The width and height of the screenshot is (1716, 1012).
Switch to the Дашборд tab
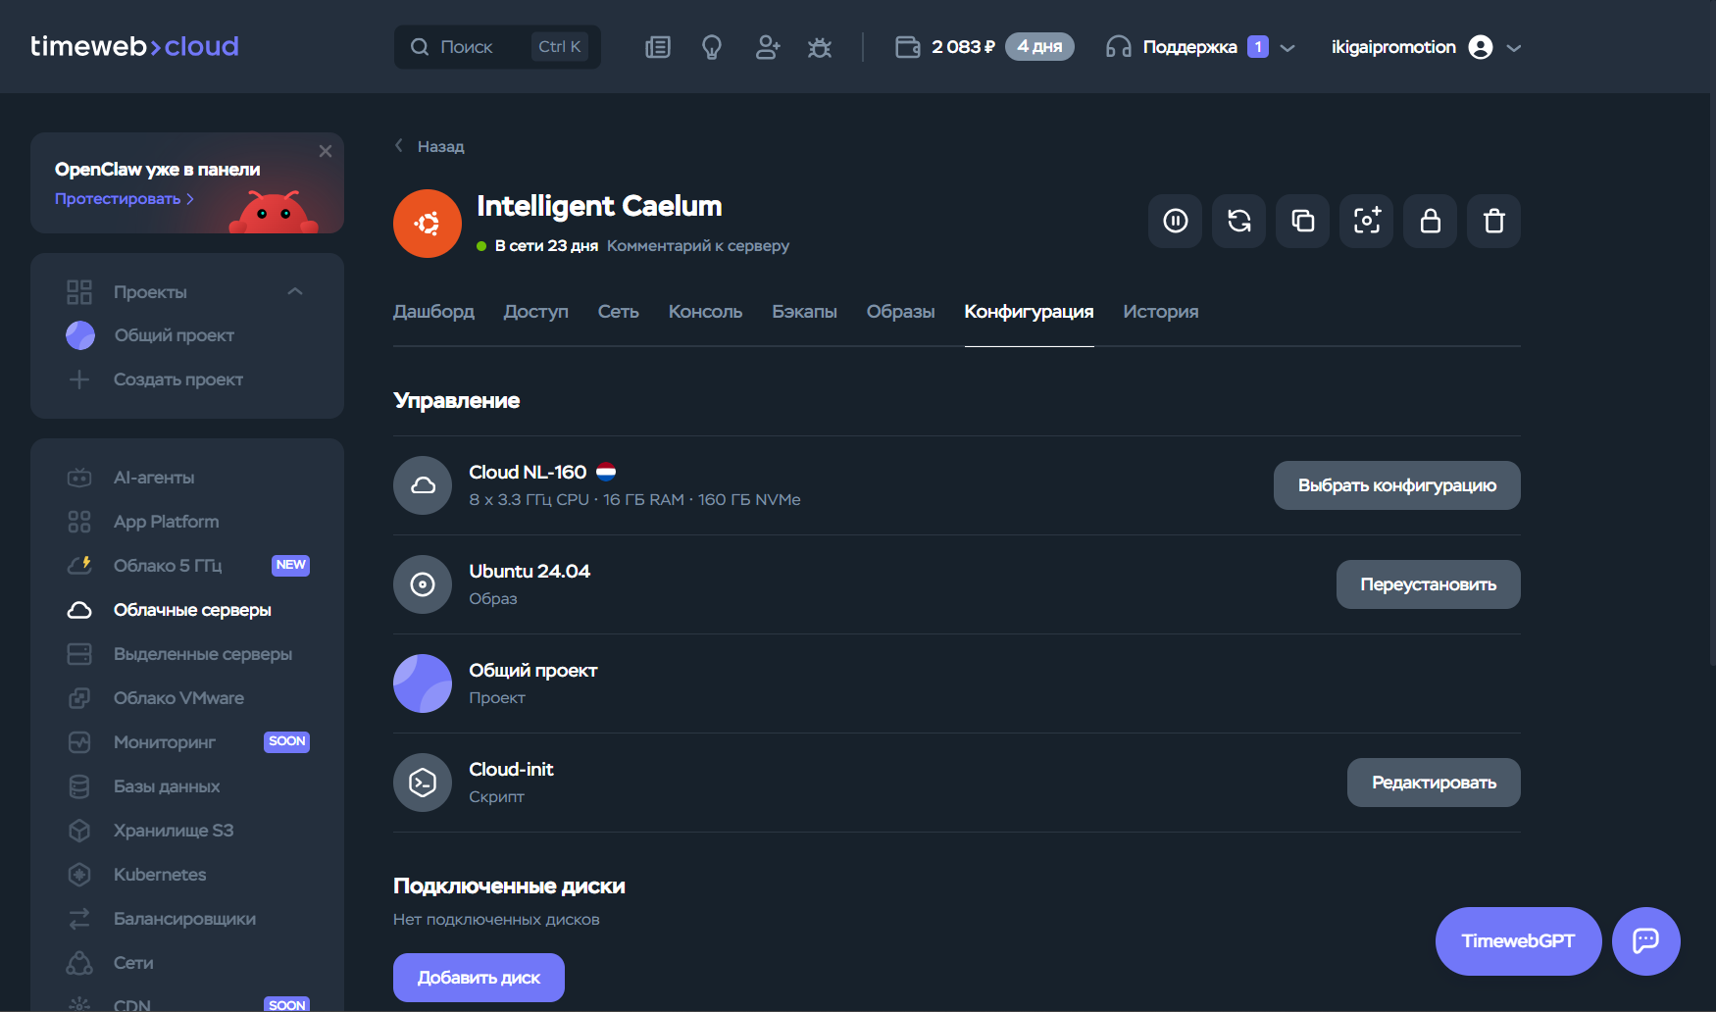point(433,312)
